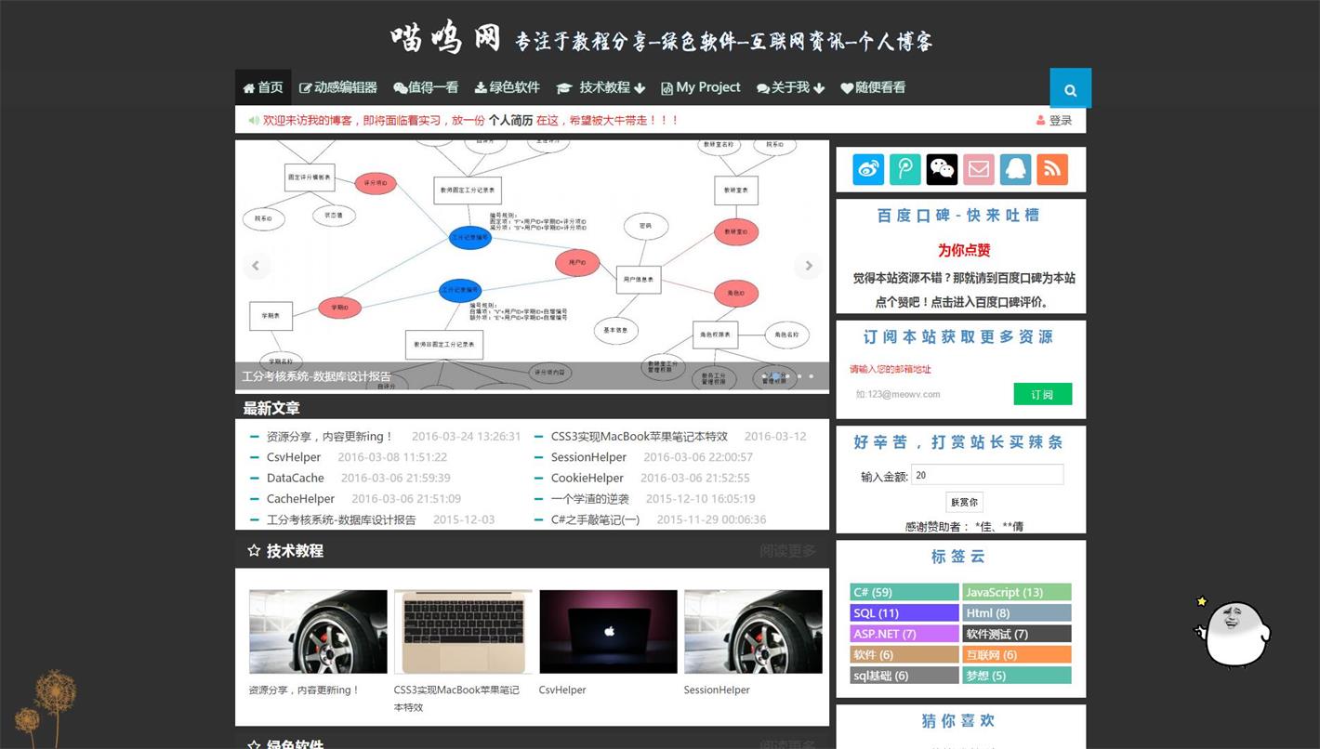1320x749 pixels.
Task: Open CSS3实现MacBook苹果笔记本特效 in latest list
Action: tap(640, 436)
